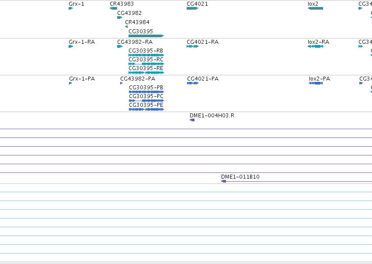Click the CG30395-PB protein label

coord(146,88)
